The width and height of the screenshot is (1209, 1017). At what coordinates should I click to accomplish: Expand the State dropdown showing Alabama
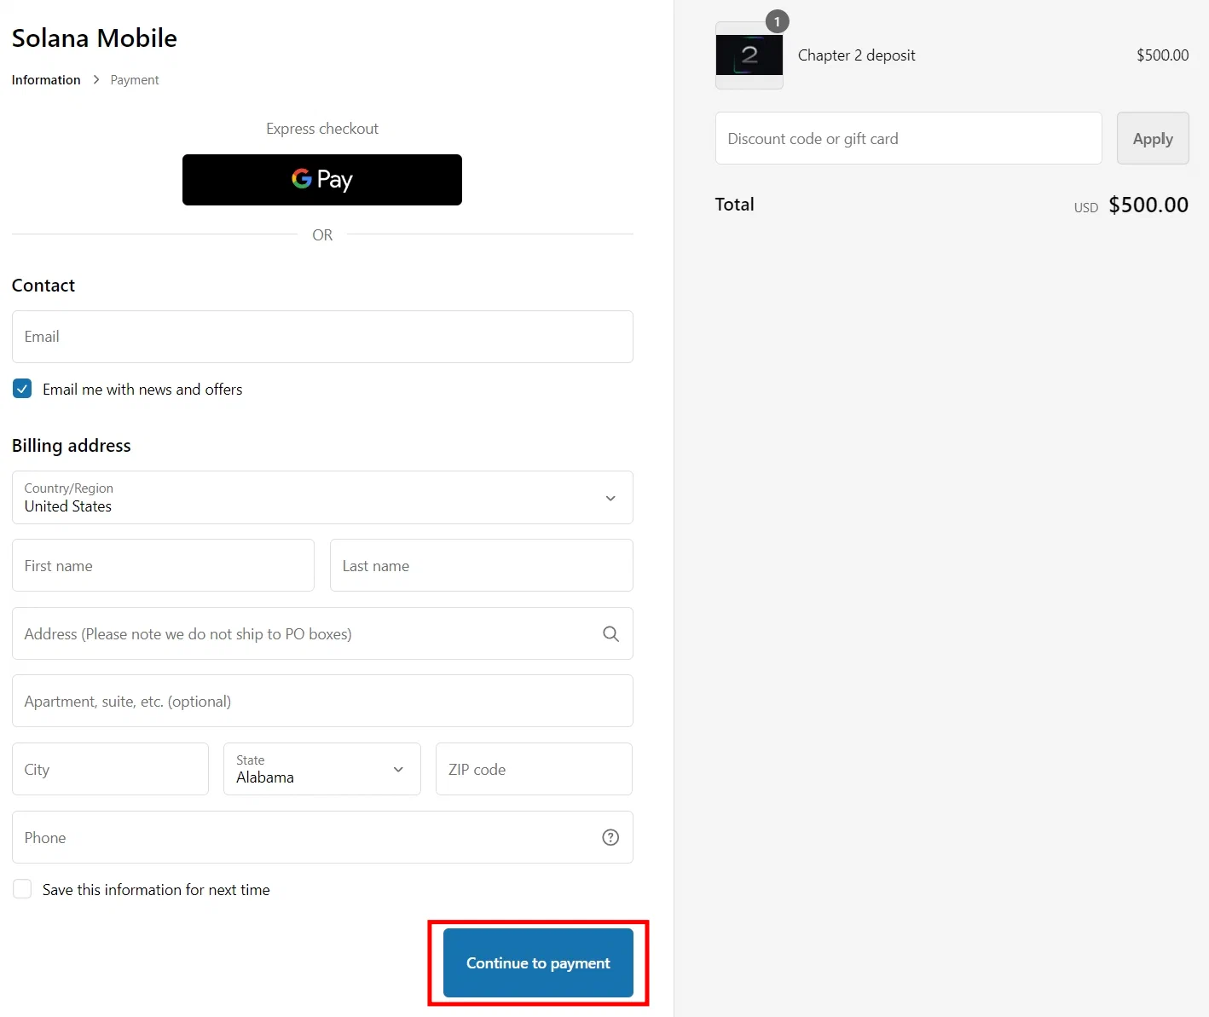click(x=321, y=769)
